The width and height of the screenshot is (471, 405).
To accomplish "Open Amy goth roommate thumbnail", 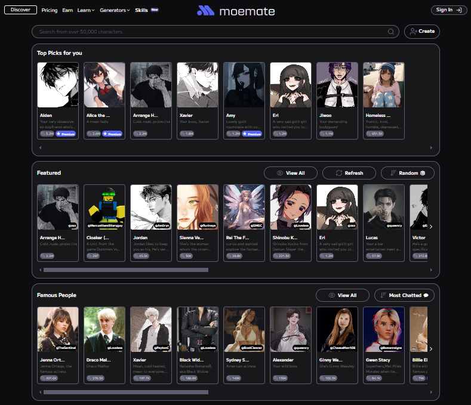I will click(x=244, y=85).
